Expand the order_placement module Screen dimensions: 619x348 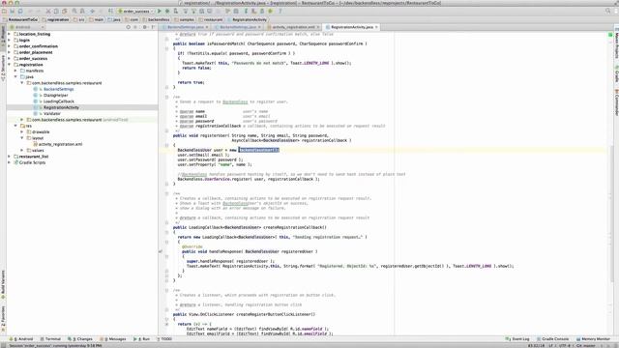[9, 52]
